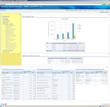Click the third bottom-left footer icon

pos(6,104)
